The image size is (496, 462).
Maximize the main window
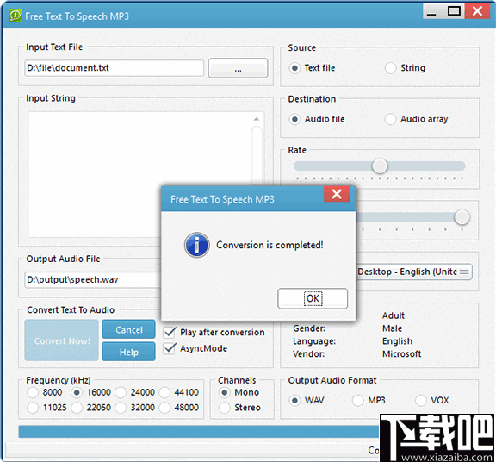(x=454, y=11)
